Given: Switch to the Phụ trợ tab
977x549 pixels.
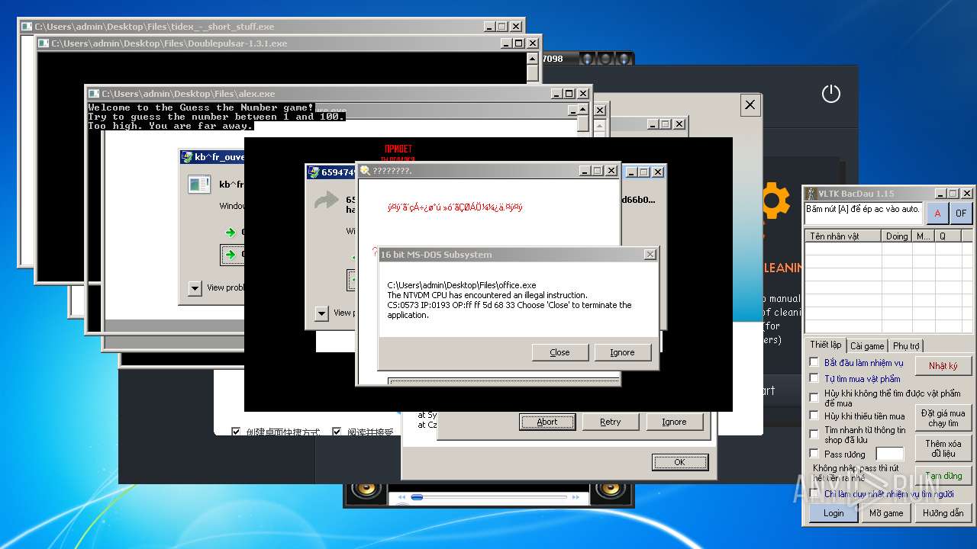Looking at the screenshot, I should click(x=906, y=346).
